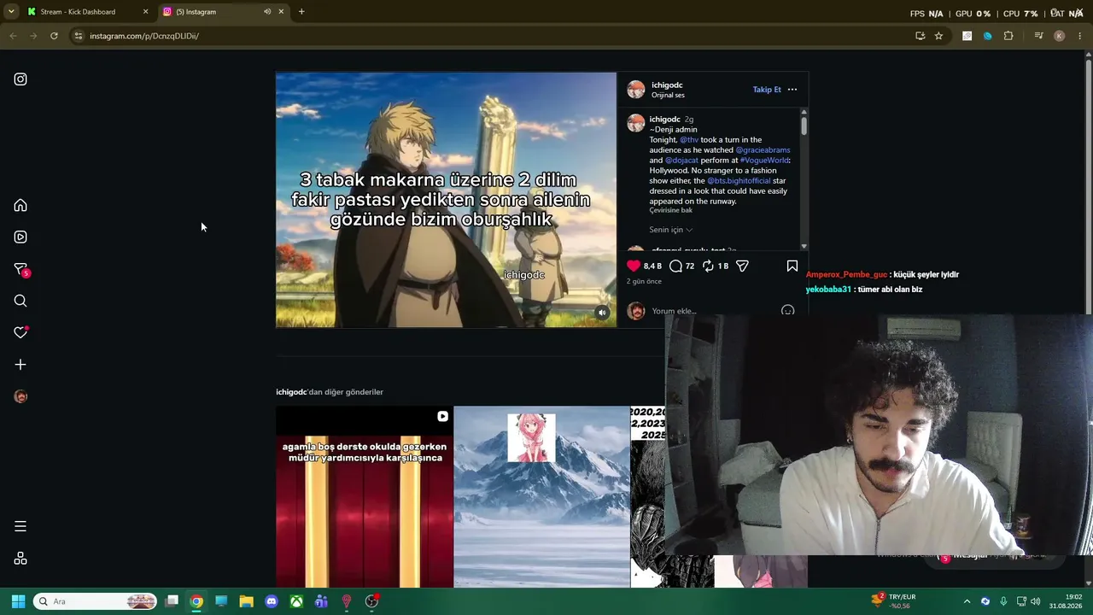Open the Chrome profile K avatar
This screenshot has height=615, width=1093.
point(1060,36)
